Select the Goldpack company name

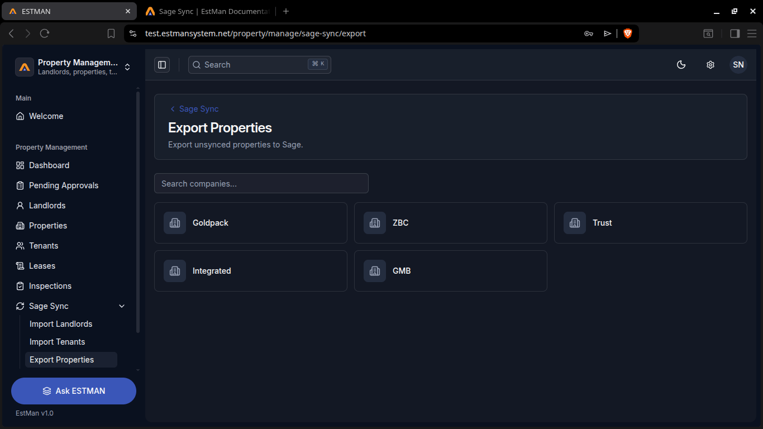tap(211, 223)
